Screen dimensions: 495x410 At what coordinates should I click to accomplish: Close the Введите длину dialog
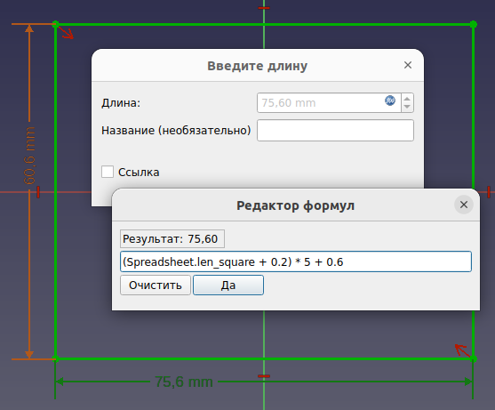tap(408, 65)
